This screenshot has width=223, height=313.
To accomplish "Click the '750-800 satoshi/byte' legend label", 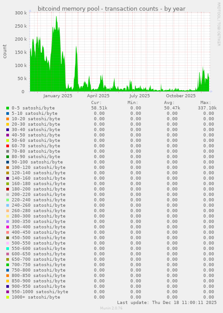I will pyautogui.click(x=39, y=270).
